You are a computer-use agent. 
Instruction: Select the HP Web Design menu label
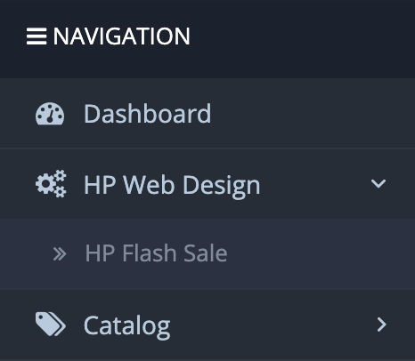(172, 185)
